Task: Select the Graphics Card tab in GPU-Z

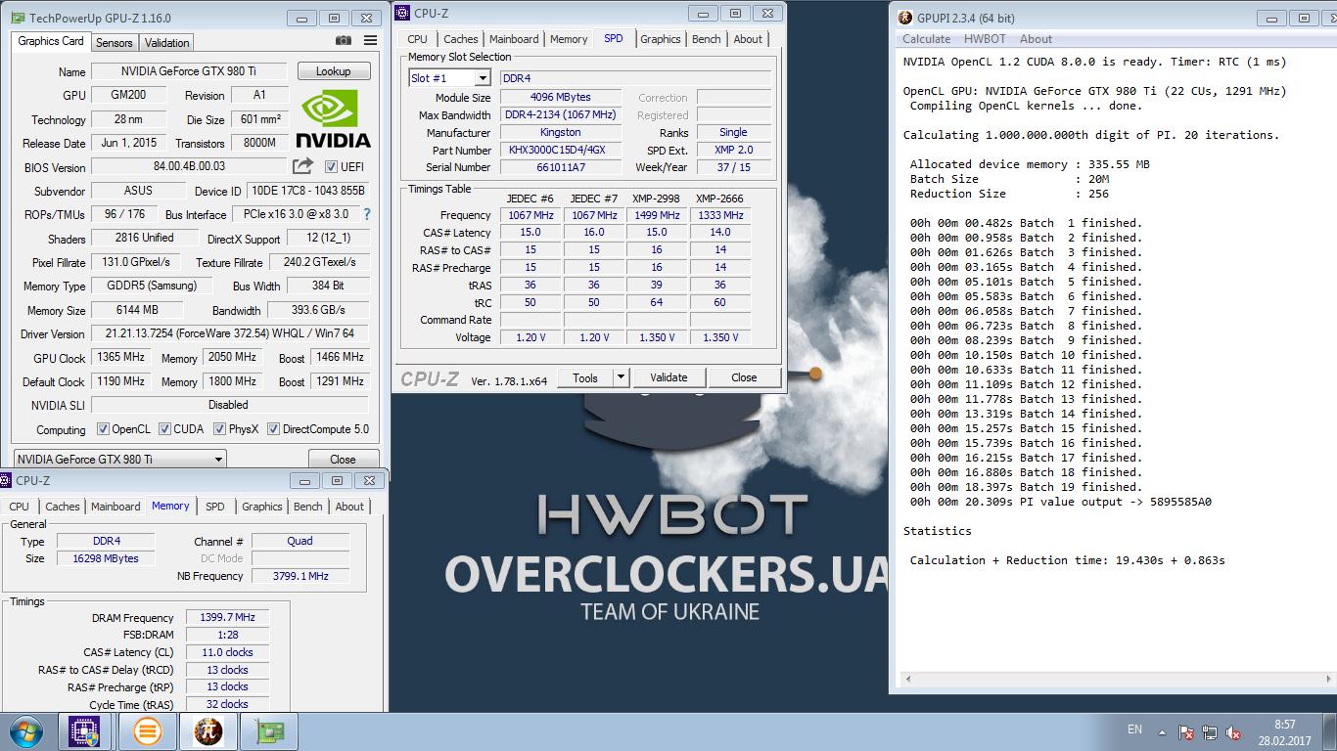Action: point(51,41)
